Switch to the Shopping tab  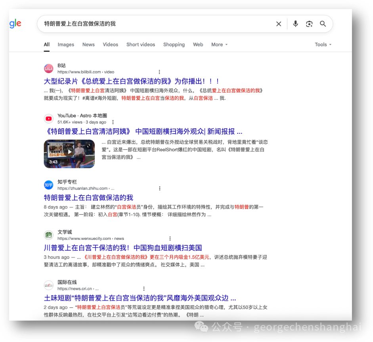tap(174, 45)
